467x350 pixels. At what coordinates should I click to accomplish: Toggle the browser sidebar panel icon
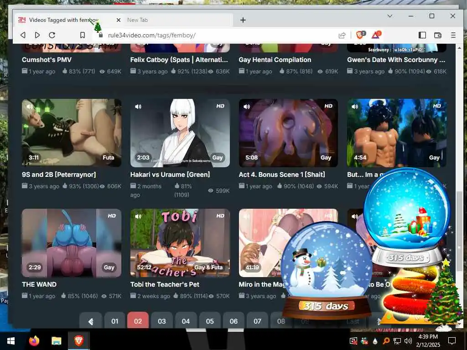(x=422, y=35)
